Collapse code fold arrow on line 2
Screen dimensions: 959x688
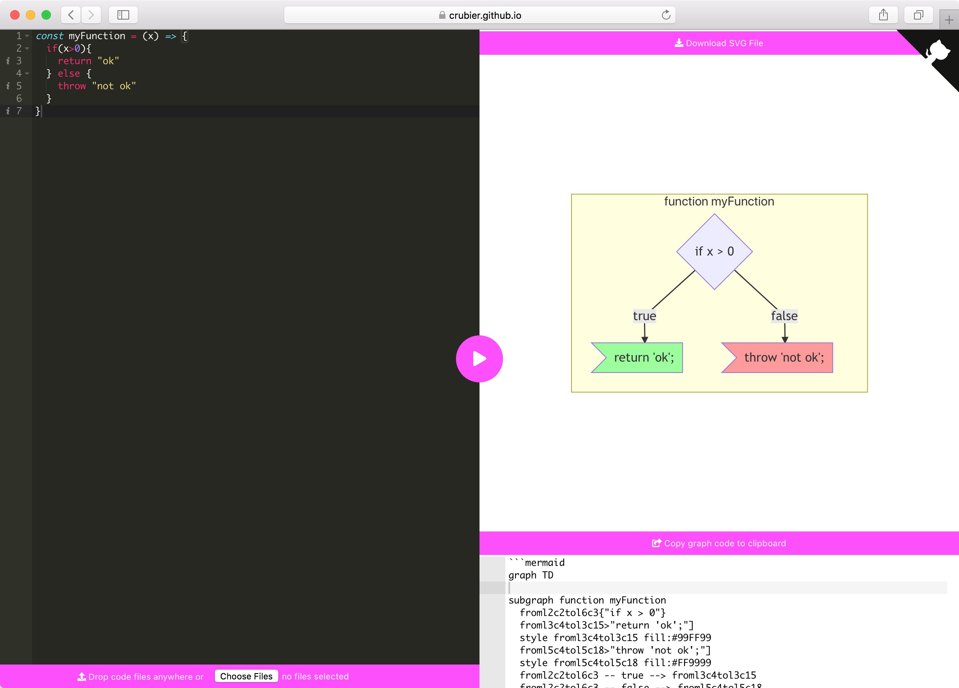(27, 49)
